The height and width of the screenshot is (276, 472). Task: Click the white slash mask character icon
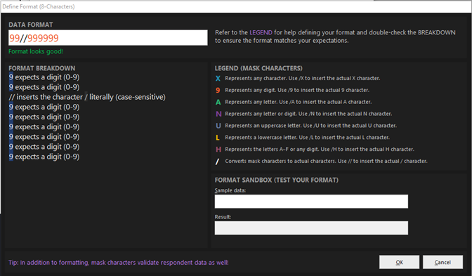217,162
